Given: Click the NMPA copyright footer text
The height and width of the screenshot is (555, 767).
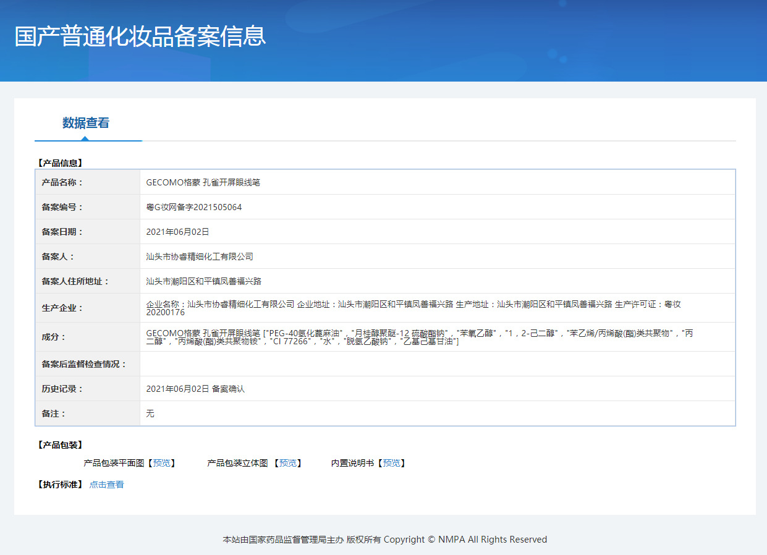Looking at the screenshot, I should 384,540.
